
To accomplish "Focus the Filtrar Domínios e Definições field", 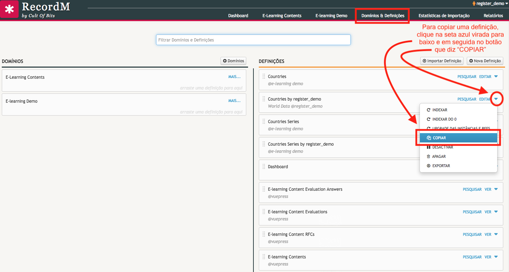I will click(x=253, y=40).
